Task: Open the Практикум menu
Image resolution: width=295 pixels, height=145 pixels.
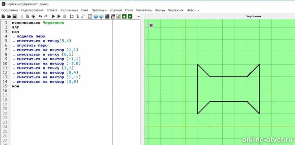Action: point(99,10)
